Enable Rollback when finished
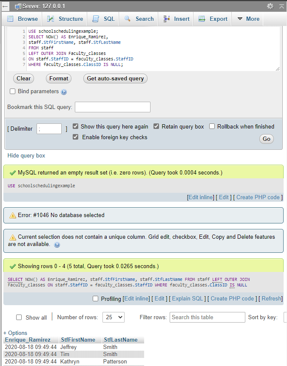The height and width of the screenshot is (366, 287). click(x=212, y=126)
